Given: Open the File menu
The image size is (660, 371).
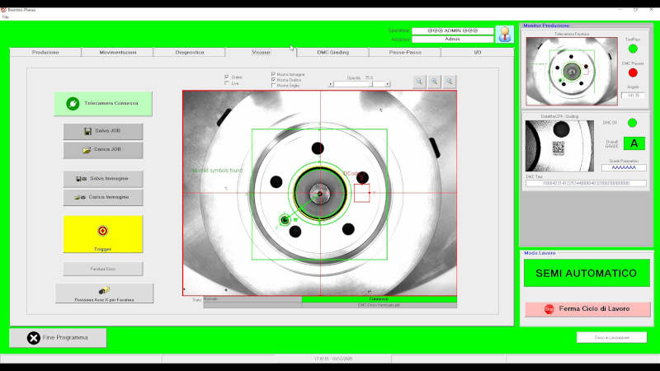Looking at the screenshot, I should pos(6,16).
